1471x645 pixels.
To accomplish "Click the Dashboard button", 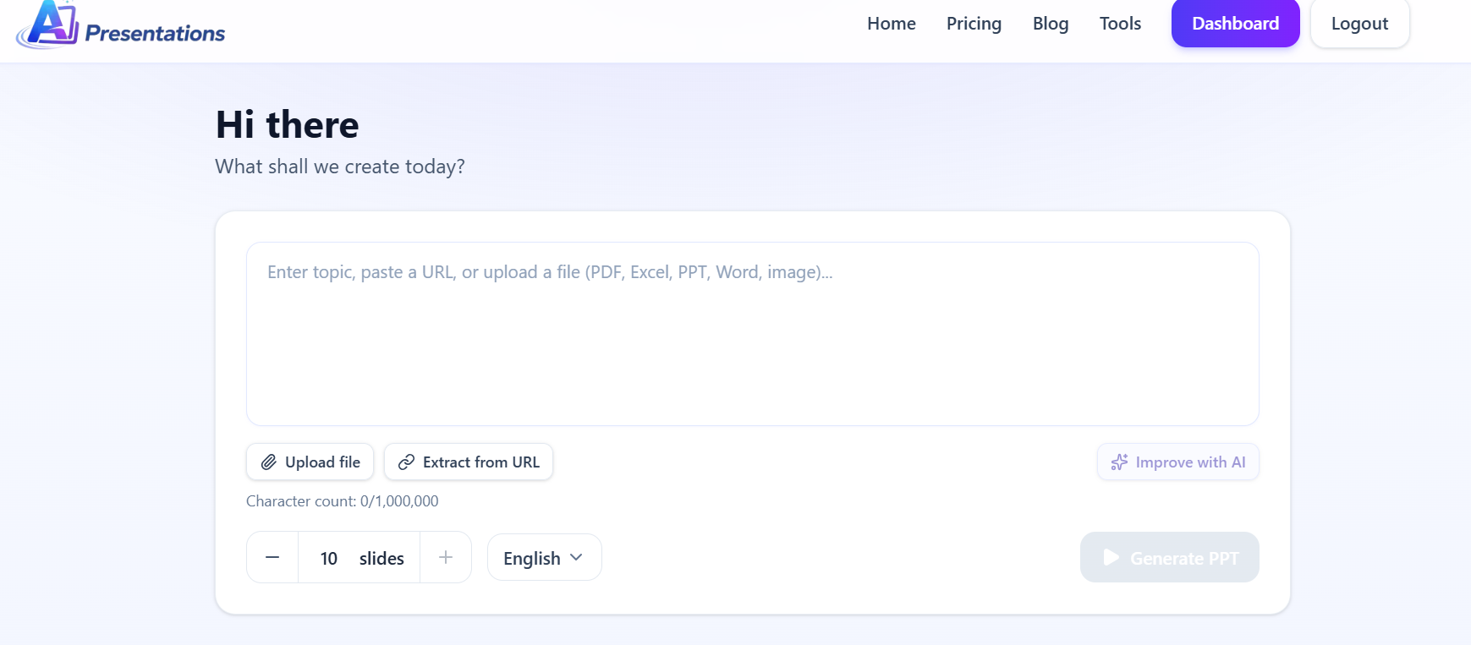I will pyautogui.click(x=1235, y=23).
